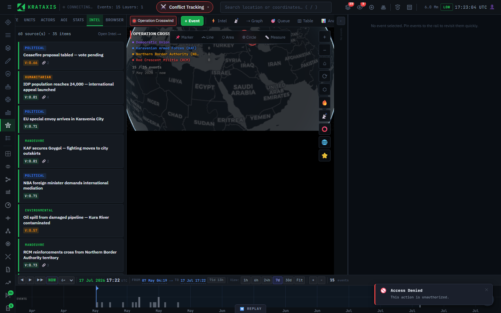Set timeline view to 24h
This screenshot has height=313, width=501.
(267, 280)
